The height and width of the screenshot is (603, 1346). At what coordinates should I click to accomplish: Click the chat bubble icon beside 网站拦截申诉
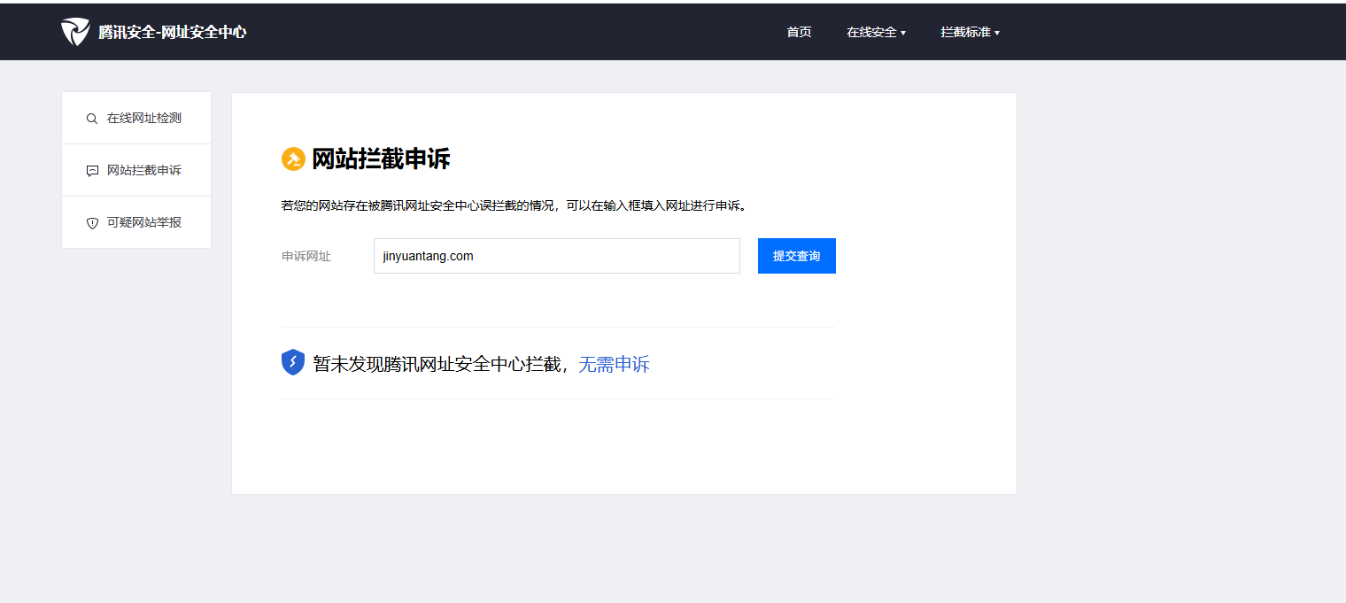coord(92,171)
